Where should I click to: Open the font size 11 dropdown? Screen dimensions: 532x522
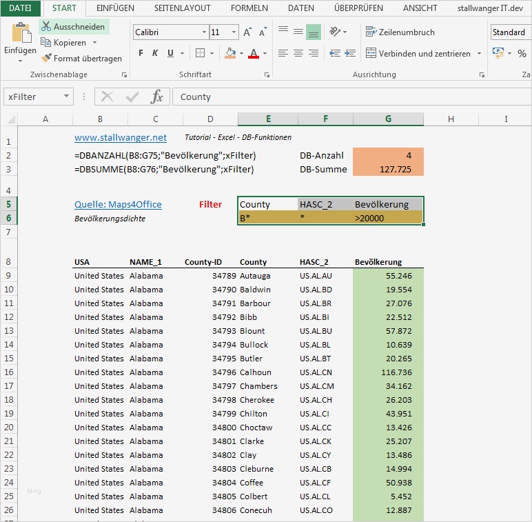pos(234,32)
